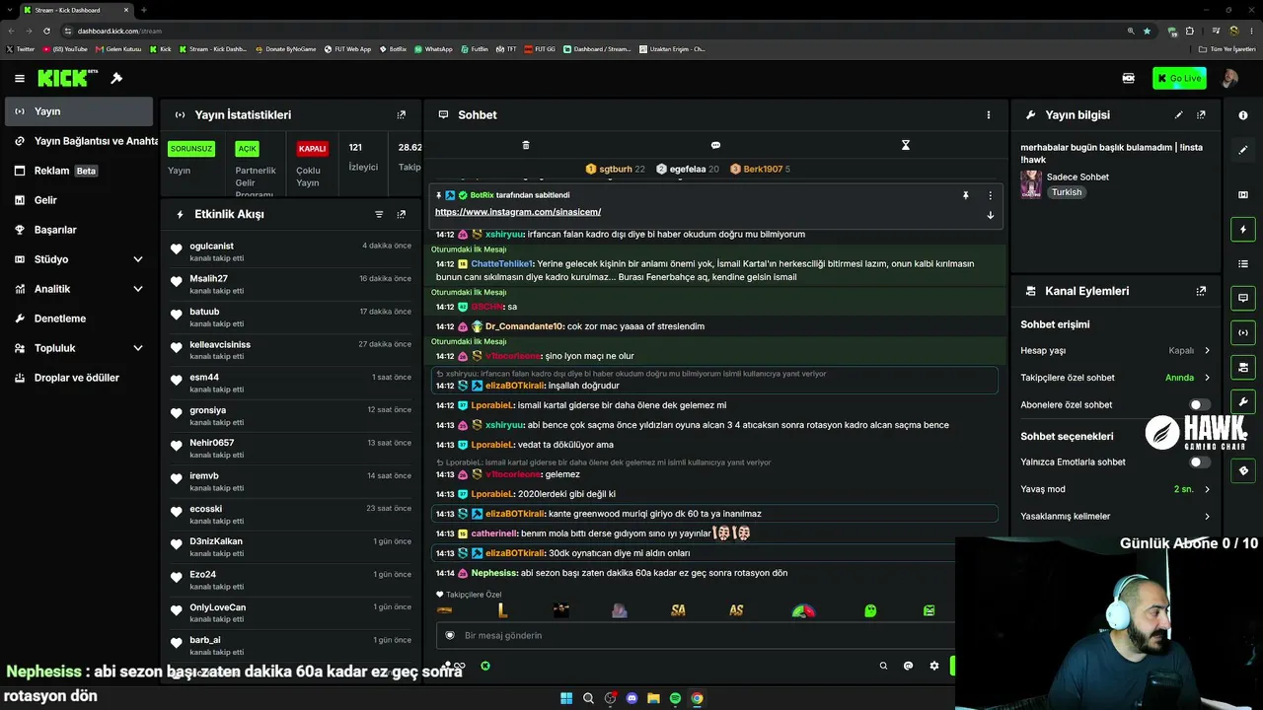The height and width of the screenshot is (710, 1263).
Task: Open the pinned message three-dot menu
Action: 991,195
